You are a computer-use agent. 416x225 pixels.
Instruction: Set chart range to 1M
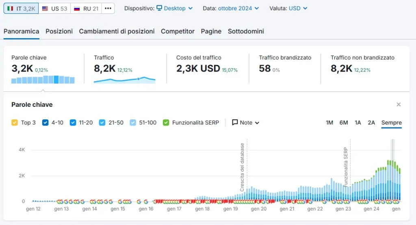(x=329, y=123)
